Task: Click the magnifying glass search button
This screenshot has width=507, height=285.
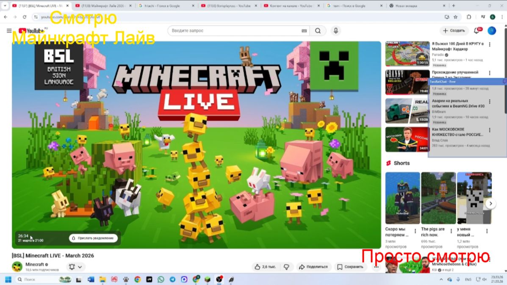Action: (318, 31)
